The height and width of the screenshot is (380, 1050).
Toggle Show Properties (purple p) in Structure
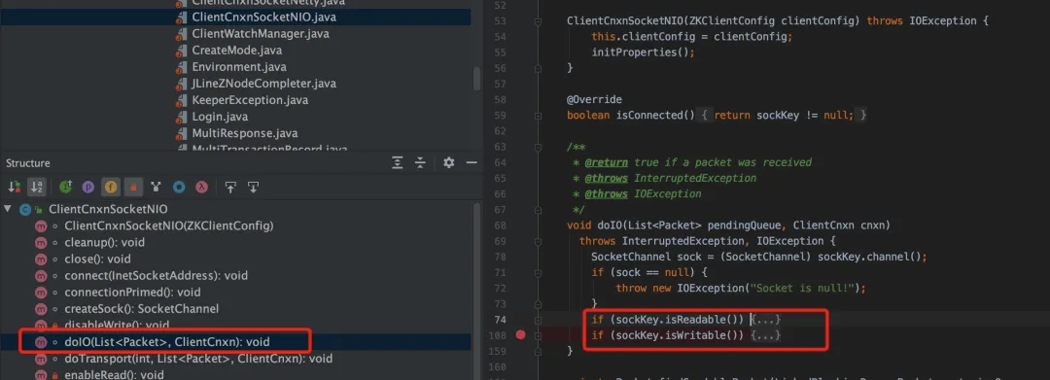point(87,187)
